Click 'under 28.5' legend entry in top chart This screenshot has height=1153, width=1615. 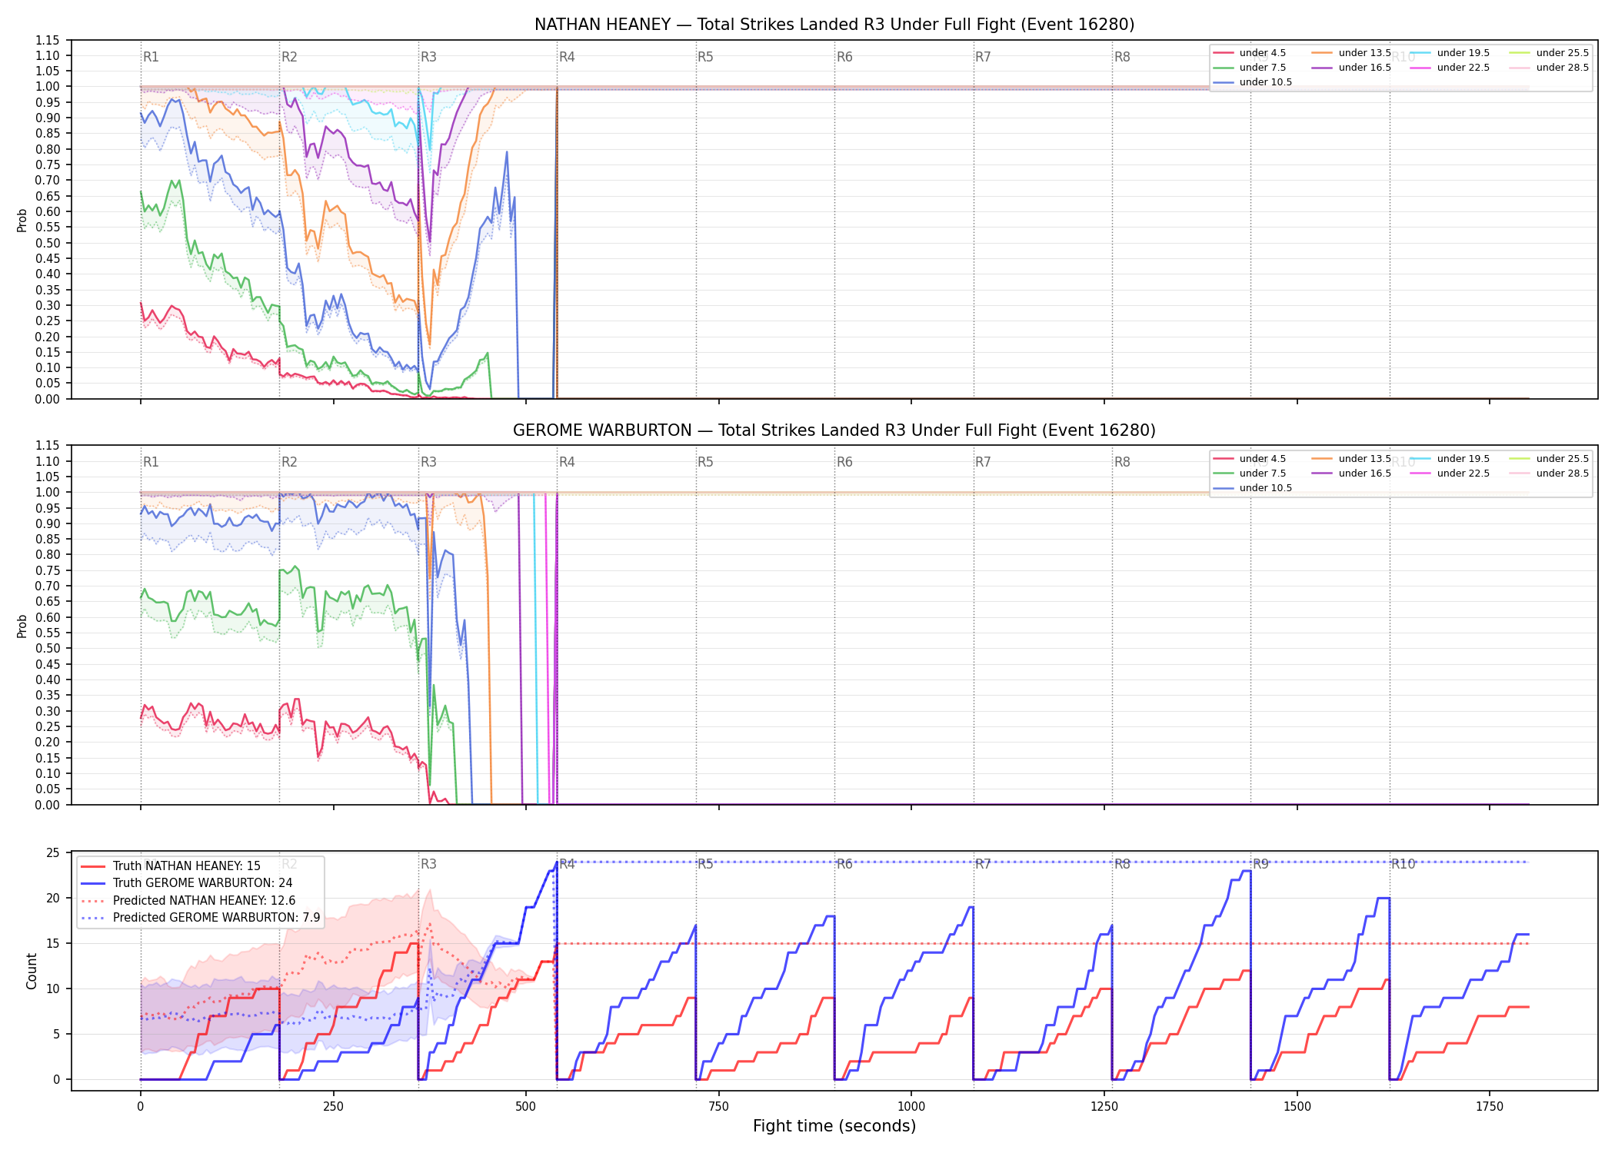point(1549,68)
